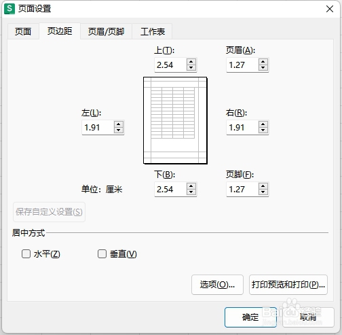This screenshot has height=335, width=342.
Task: Go to the 工作表 tab
Action: pos(153,31)
